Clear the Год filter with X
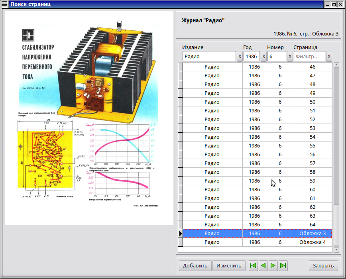 263,57
